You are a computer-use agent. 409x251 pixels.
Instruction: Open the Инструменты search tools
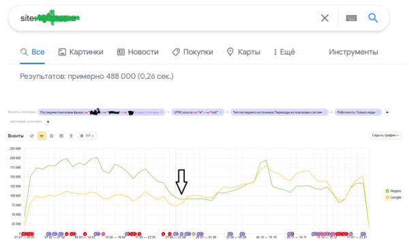353,52
